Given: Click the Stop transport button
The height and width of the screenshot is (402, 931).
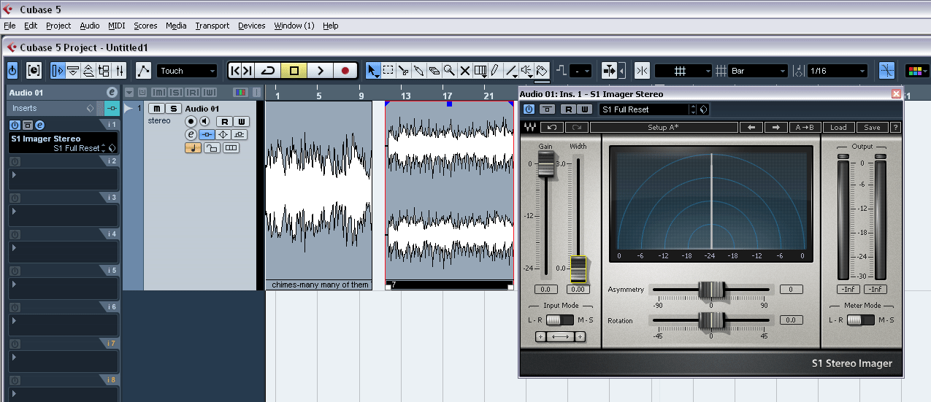Looking at the screenshot, I should [x=294, y=71].
